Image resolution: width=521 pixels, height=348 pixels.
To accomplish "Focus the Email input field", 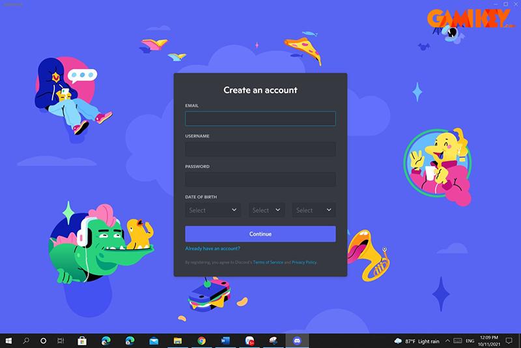I will tap(260, 119).
